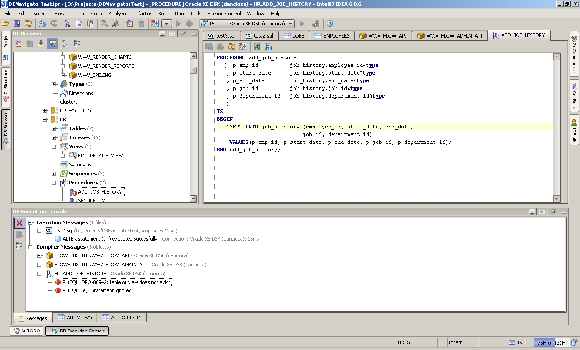Image resolution: width=580 pixels, height=350 pixels.
Task: Click the memory usage indicator bar
Action: tap(550, 342)
